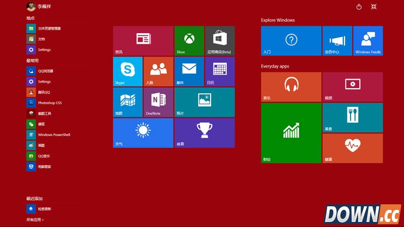The height and width of the screenshot is (227, 404).
Task: Open the 日历 calendar tile
Action: 220,71
